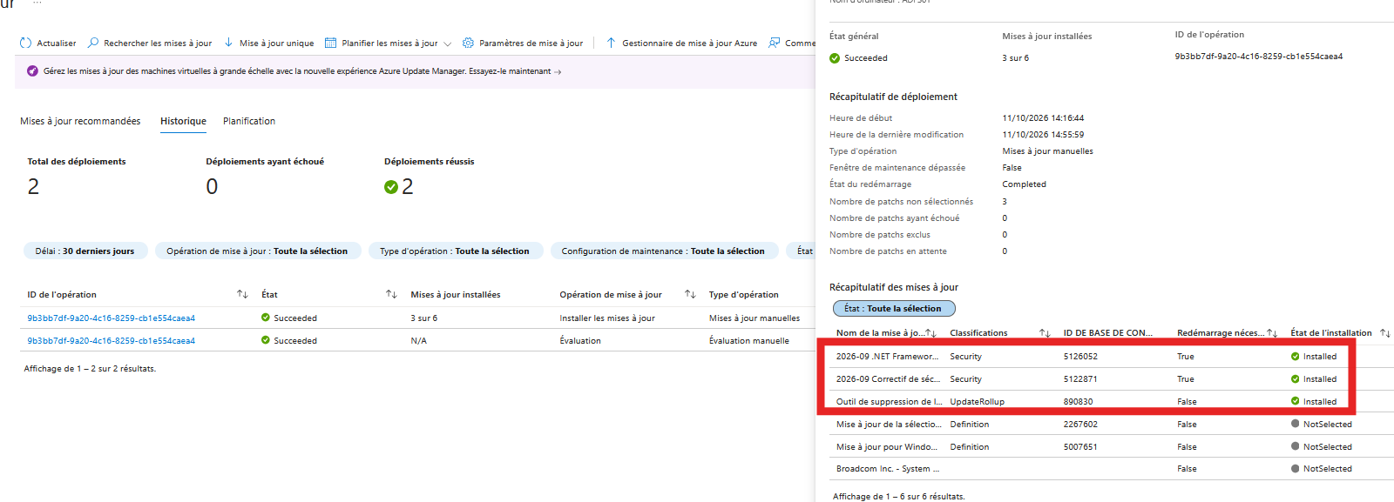Sort the Classifications column

1045,333
